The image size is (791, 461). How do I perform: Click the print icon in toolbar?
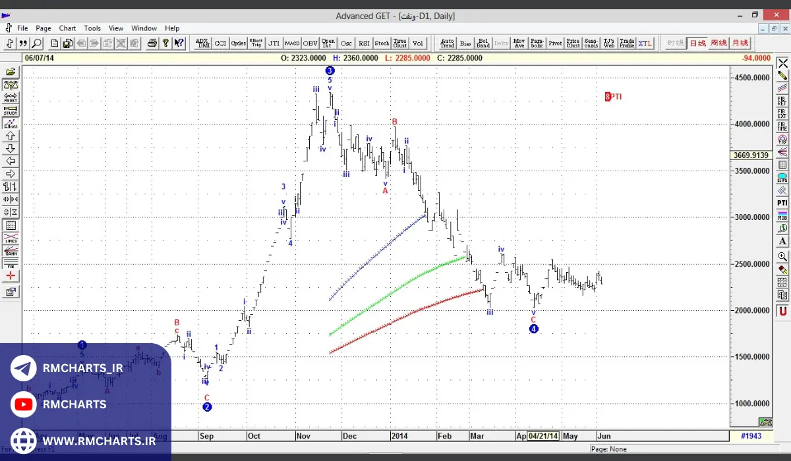[x=152, y=43]
